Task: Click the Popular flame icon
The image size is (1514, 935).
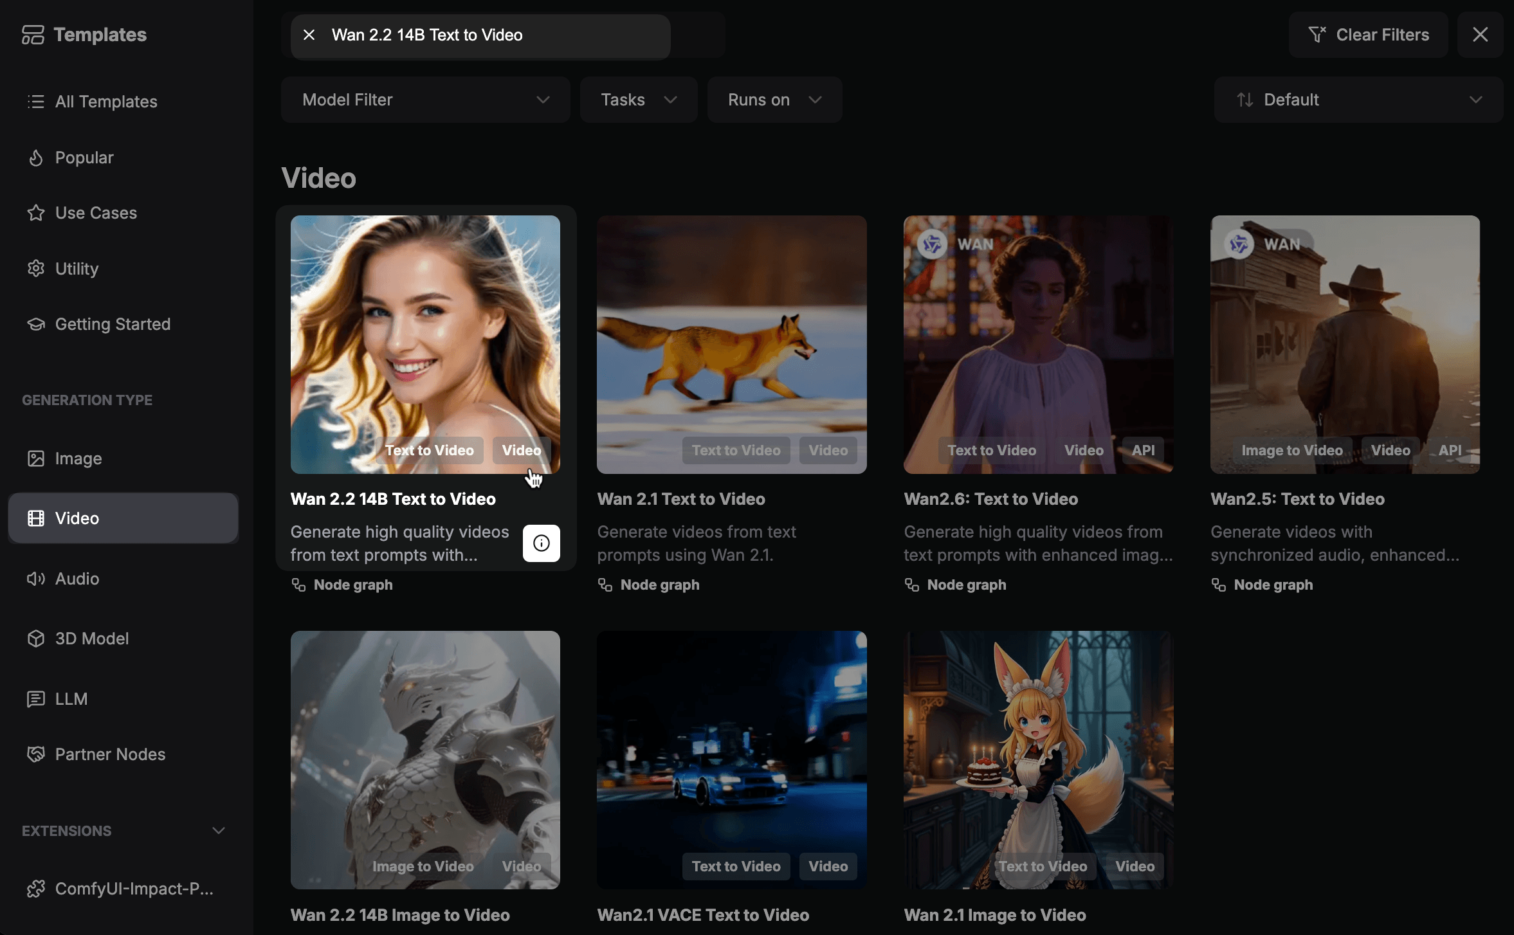Action: click(36, 158)
